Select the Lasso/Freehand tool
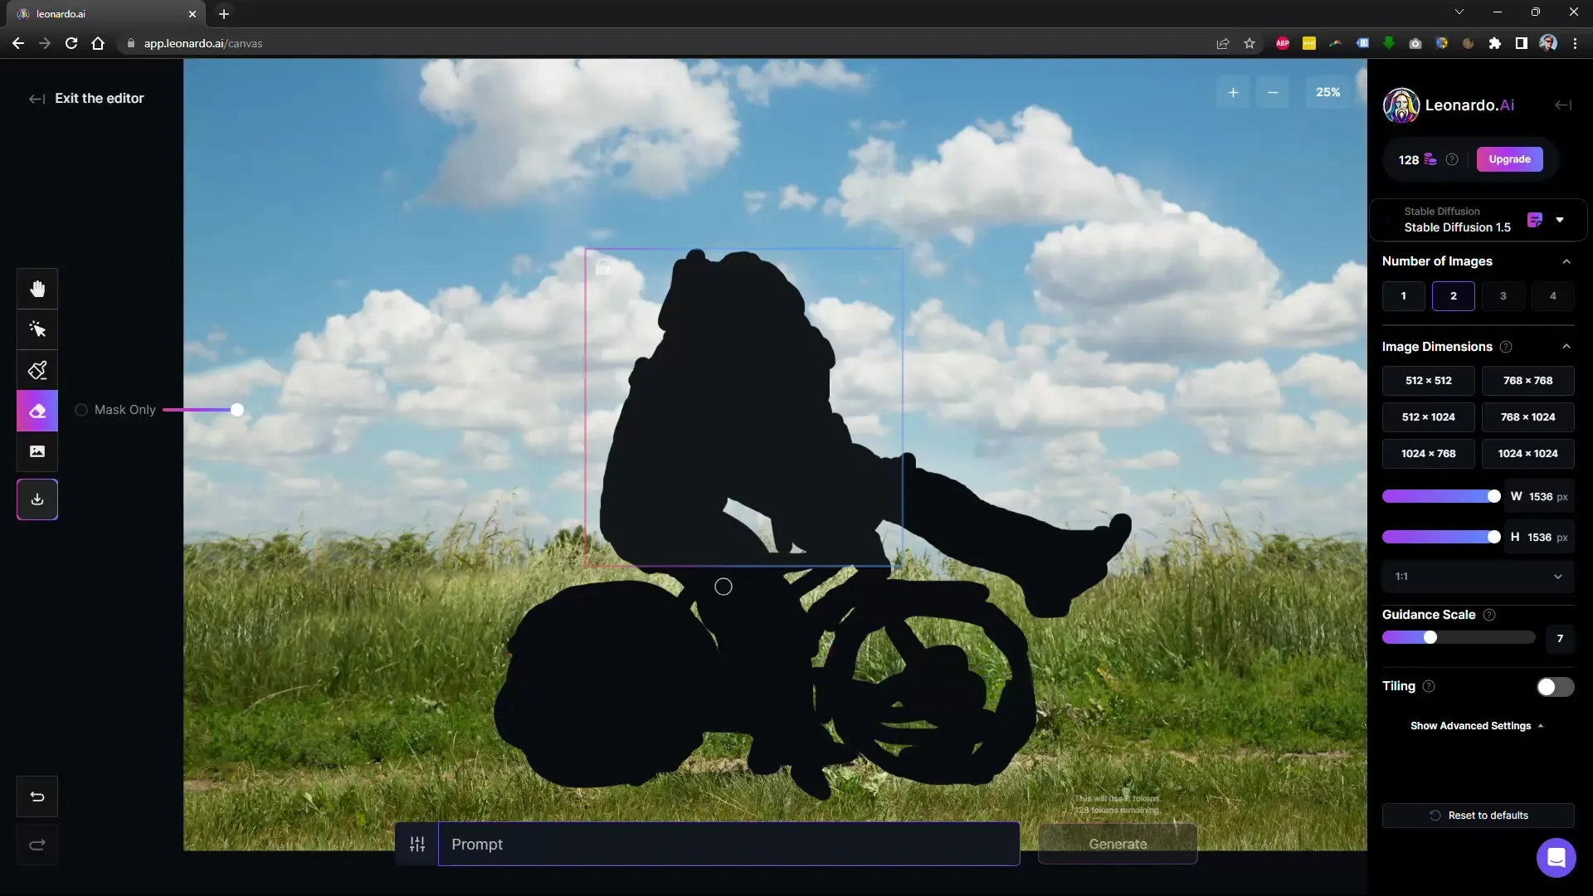Screen dimensions: 1593x896 coord(37,329)
